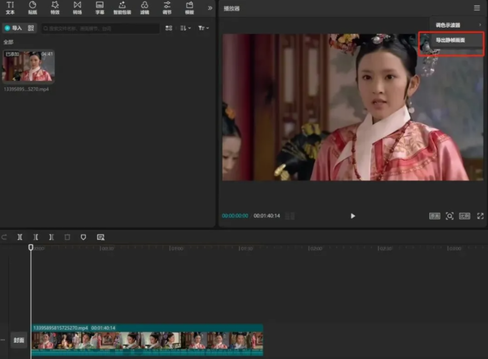
Task: Click the 封面 cover button
Action: (19, 340)
